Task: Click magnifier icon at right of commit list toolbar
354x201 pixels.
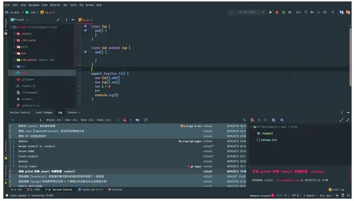Action: click(245, 120)
